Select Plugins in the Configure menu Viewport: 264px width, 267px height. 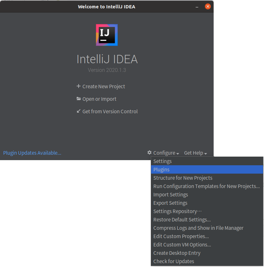coord(207,169)
